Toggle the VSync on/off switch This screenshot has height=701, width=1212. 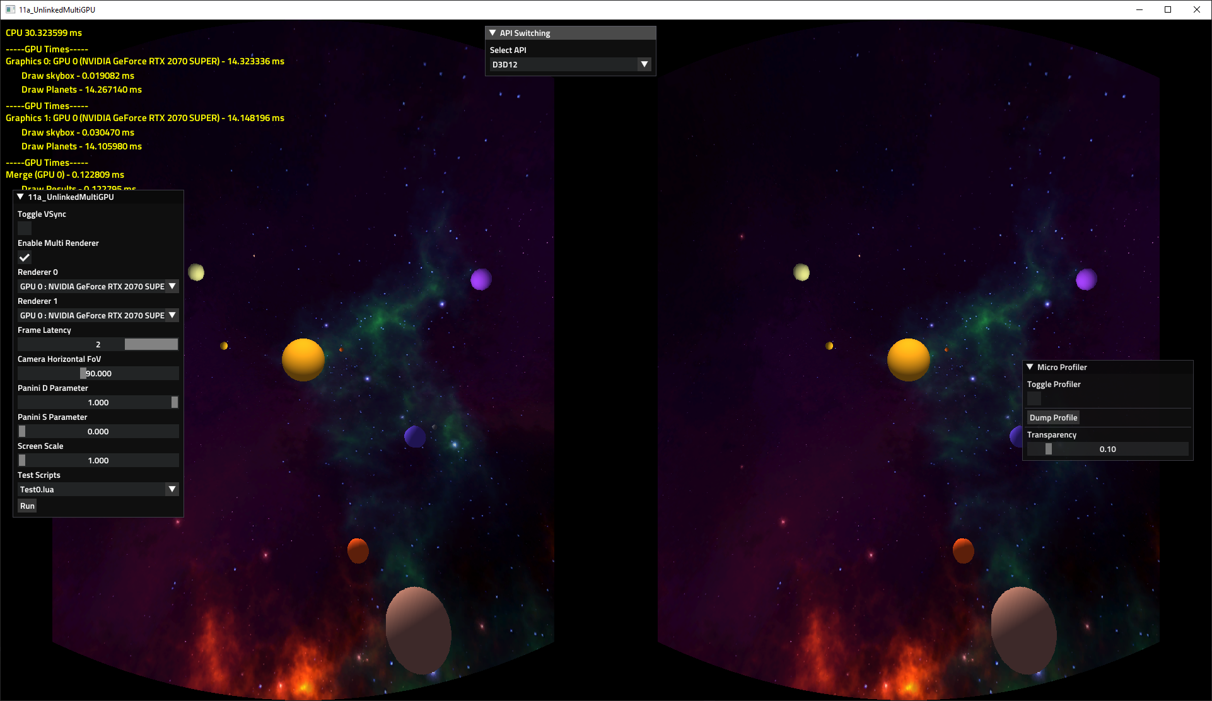click(x=24, y=229)
